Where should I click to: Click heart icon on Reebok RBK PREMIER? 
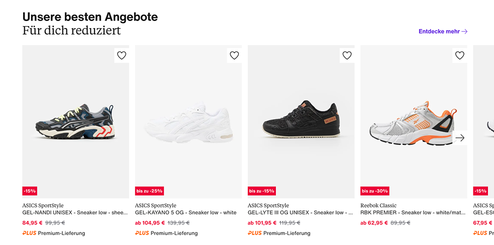point(459,56)
